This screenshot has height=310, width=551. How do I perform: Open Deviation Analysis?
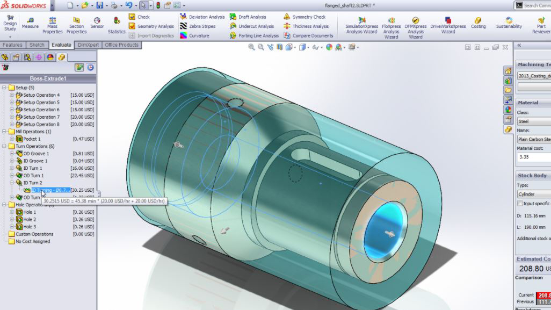[202, 17]
